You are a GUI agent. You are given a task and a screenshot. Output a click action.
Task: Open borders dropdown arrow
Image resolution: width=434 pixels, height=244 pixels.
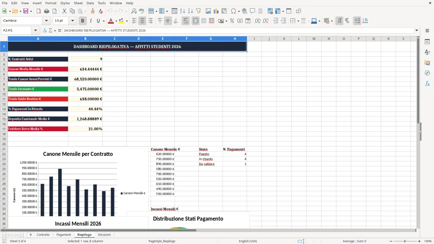[x=298, y=21]
